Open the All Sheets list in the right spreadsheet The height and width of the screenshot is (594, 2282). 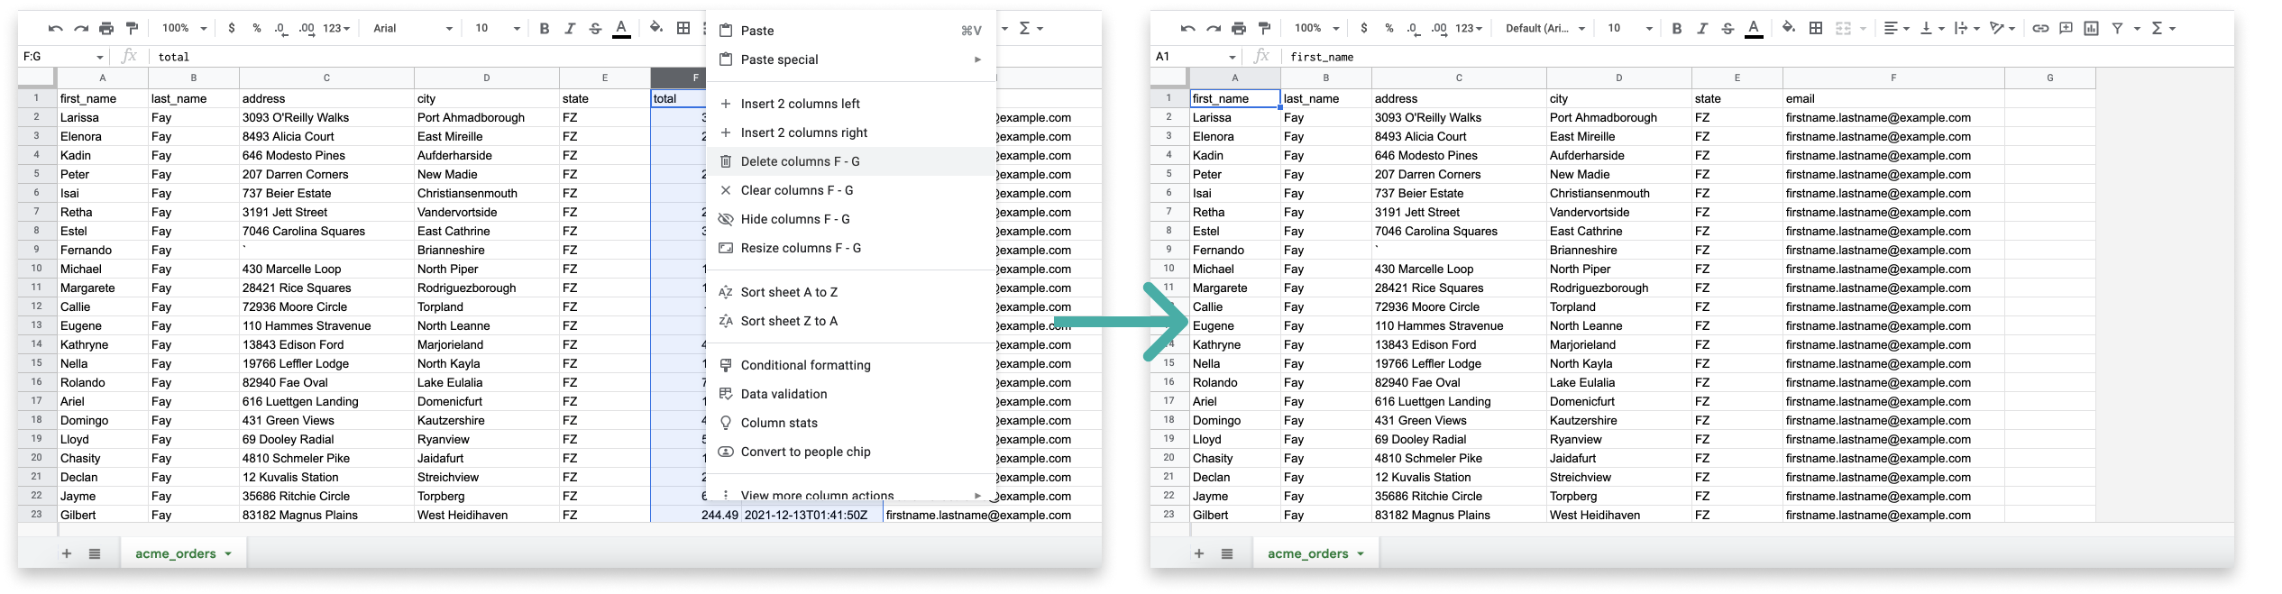[x=1227, y=553]
